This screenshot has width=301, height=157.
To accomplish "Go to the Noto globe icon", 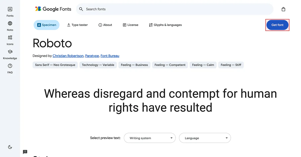I will click(10, 23).
